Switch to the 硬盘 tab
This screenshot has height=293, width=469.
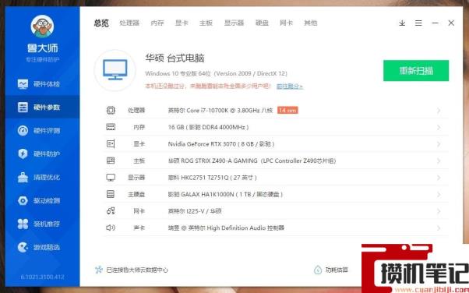click(262, 23)
